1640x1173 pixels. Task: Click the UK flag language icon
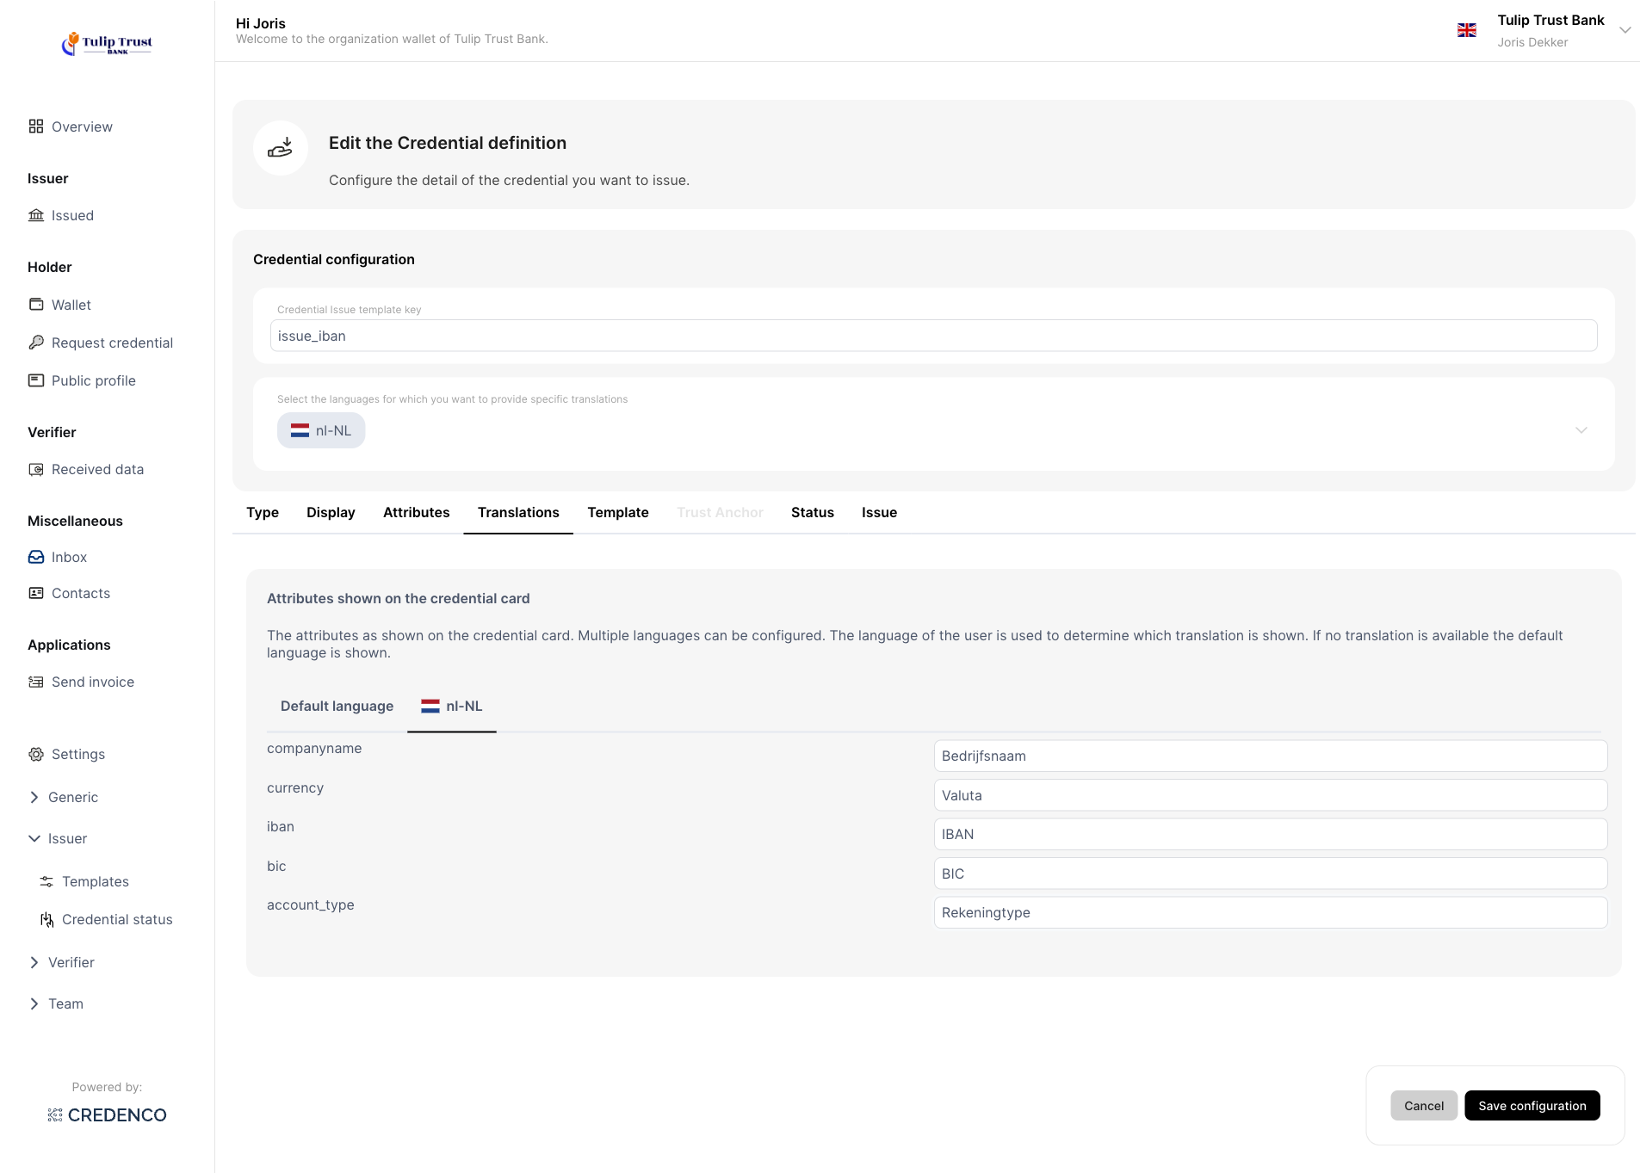point(1466,30)
